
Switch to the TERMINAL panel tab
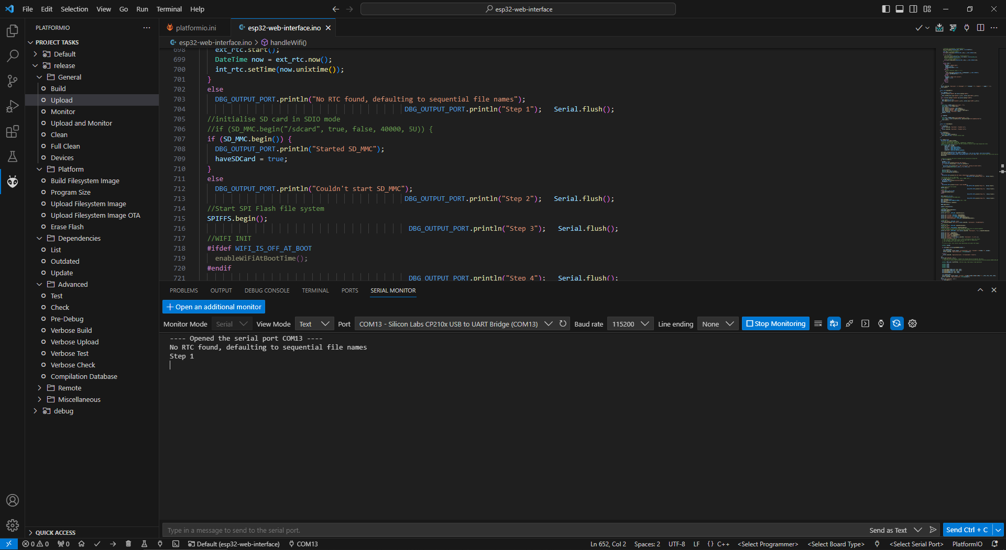315,290
